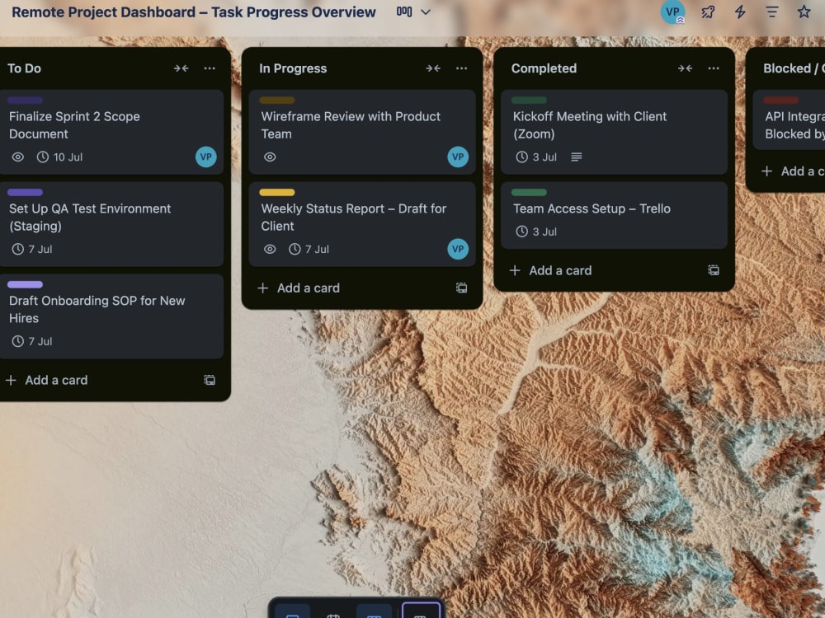
Task: Create card from template in To Do
Action: 210,380
